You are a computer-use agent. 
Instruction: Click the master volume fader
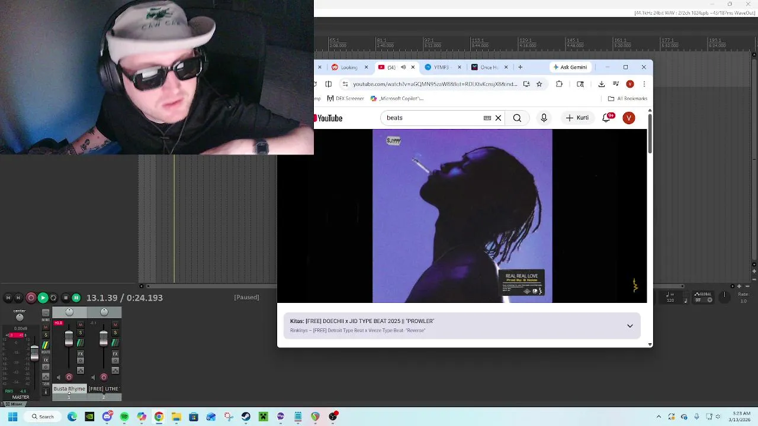pos(34,353)
